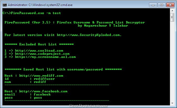
Task: Click the scrollbar up arrow
Action: [x=172, y=11]
